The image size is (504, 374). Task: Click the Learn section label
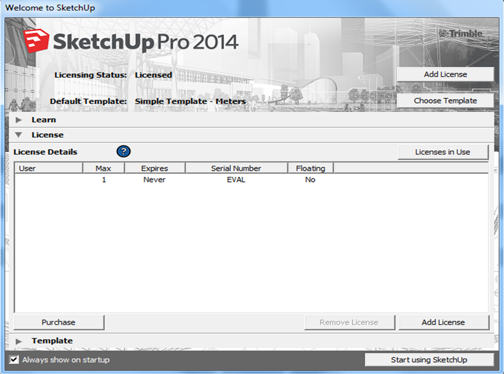pyautogui.click(x=44, y=120)
